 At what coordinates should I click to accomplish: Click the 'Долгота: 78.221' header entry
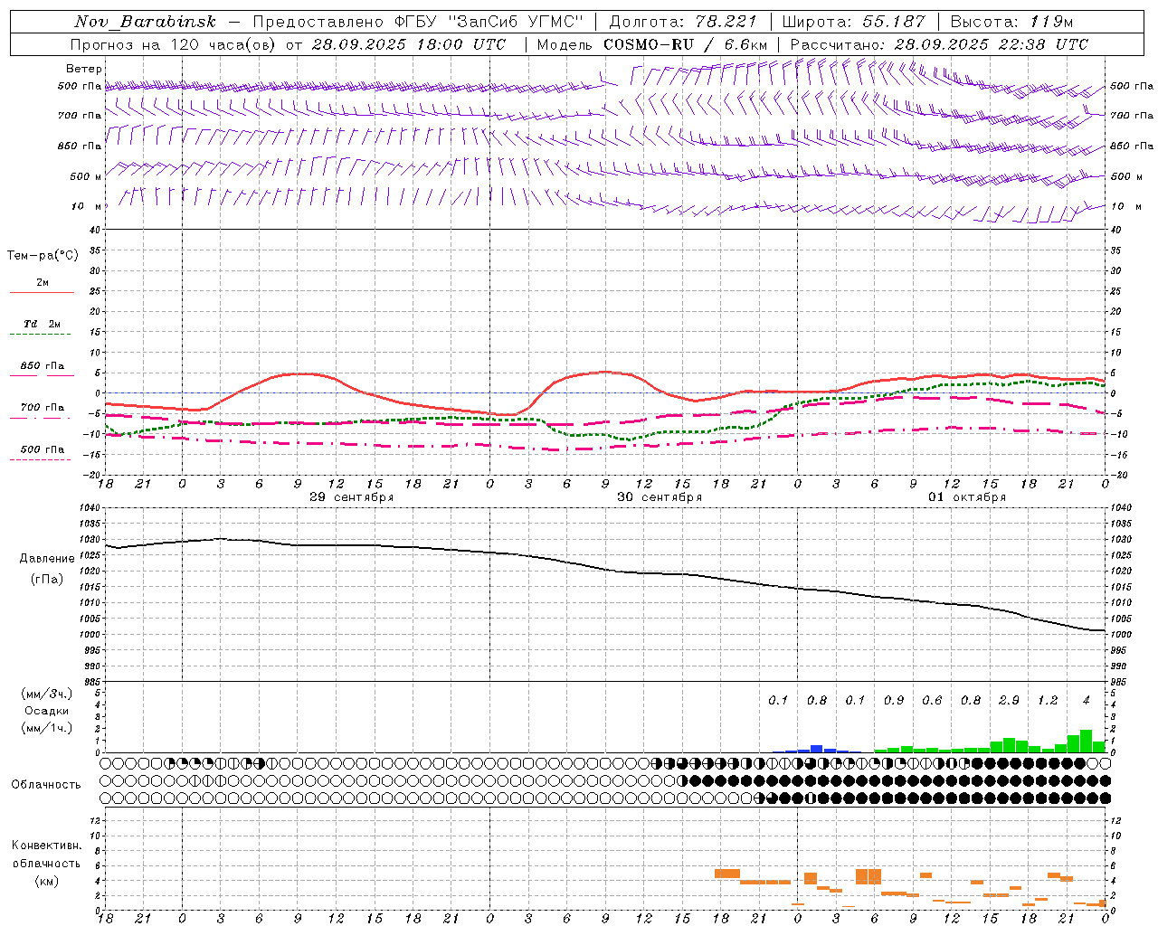(683, 22)
